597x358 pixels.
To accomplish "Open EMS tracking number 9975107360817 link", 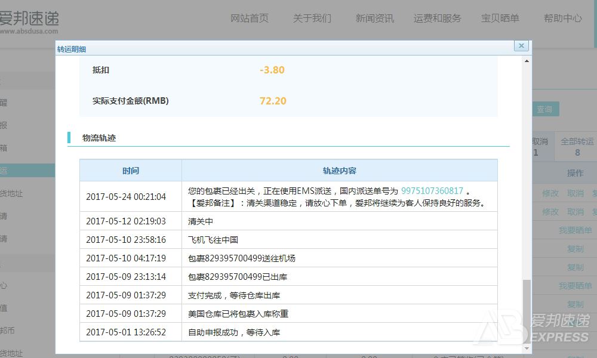I will 432,191.
